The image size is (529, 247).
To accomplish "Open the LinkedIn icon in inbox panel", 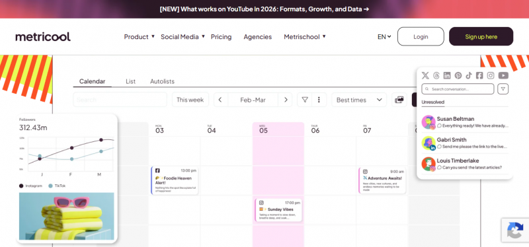I will pyautogui.click(x=447, y=75).
